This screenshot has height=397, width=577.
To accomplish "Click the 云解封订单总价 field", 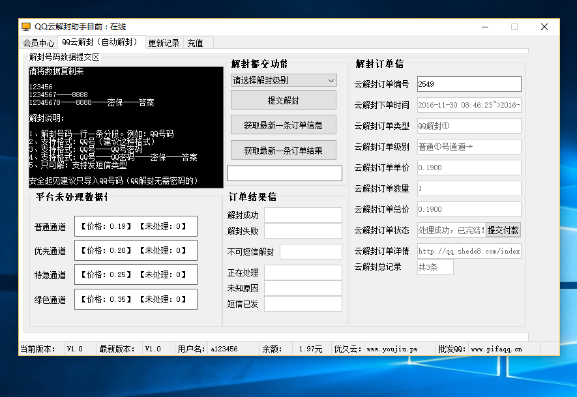I will (x=469, y=209).
